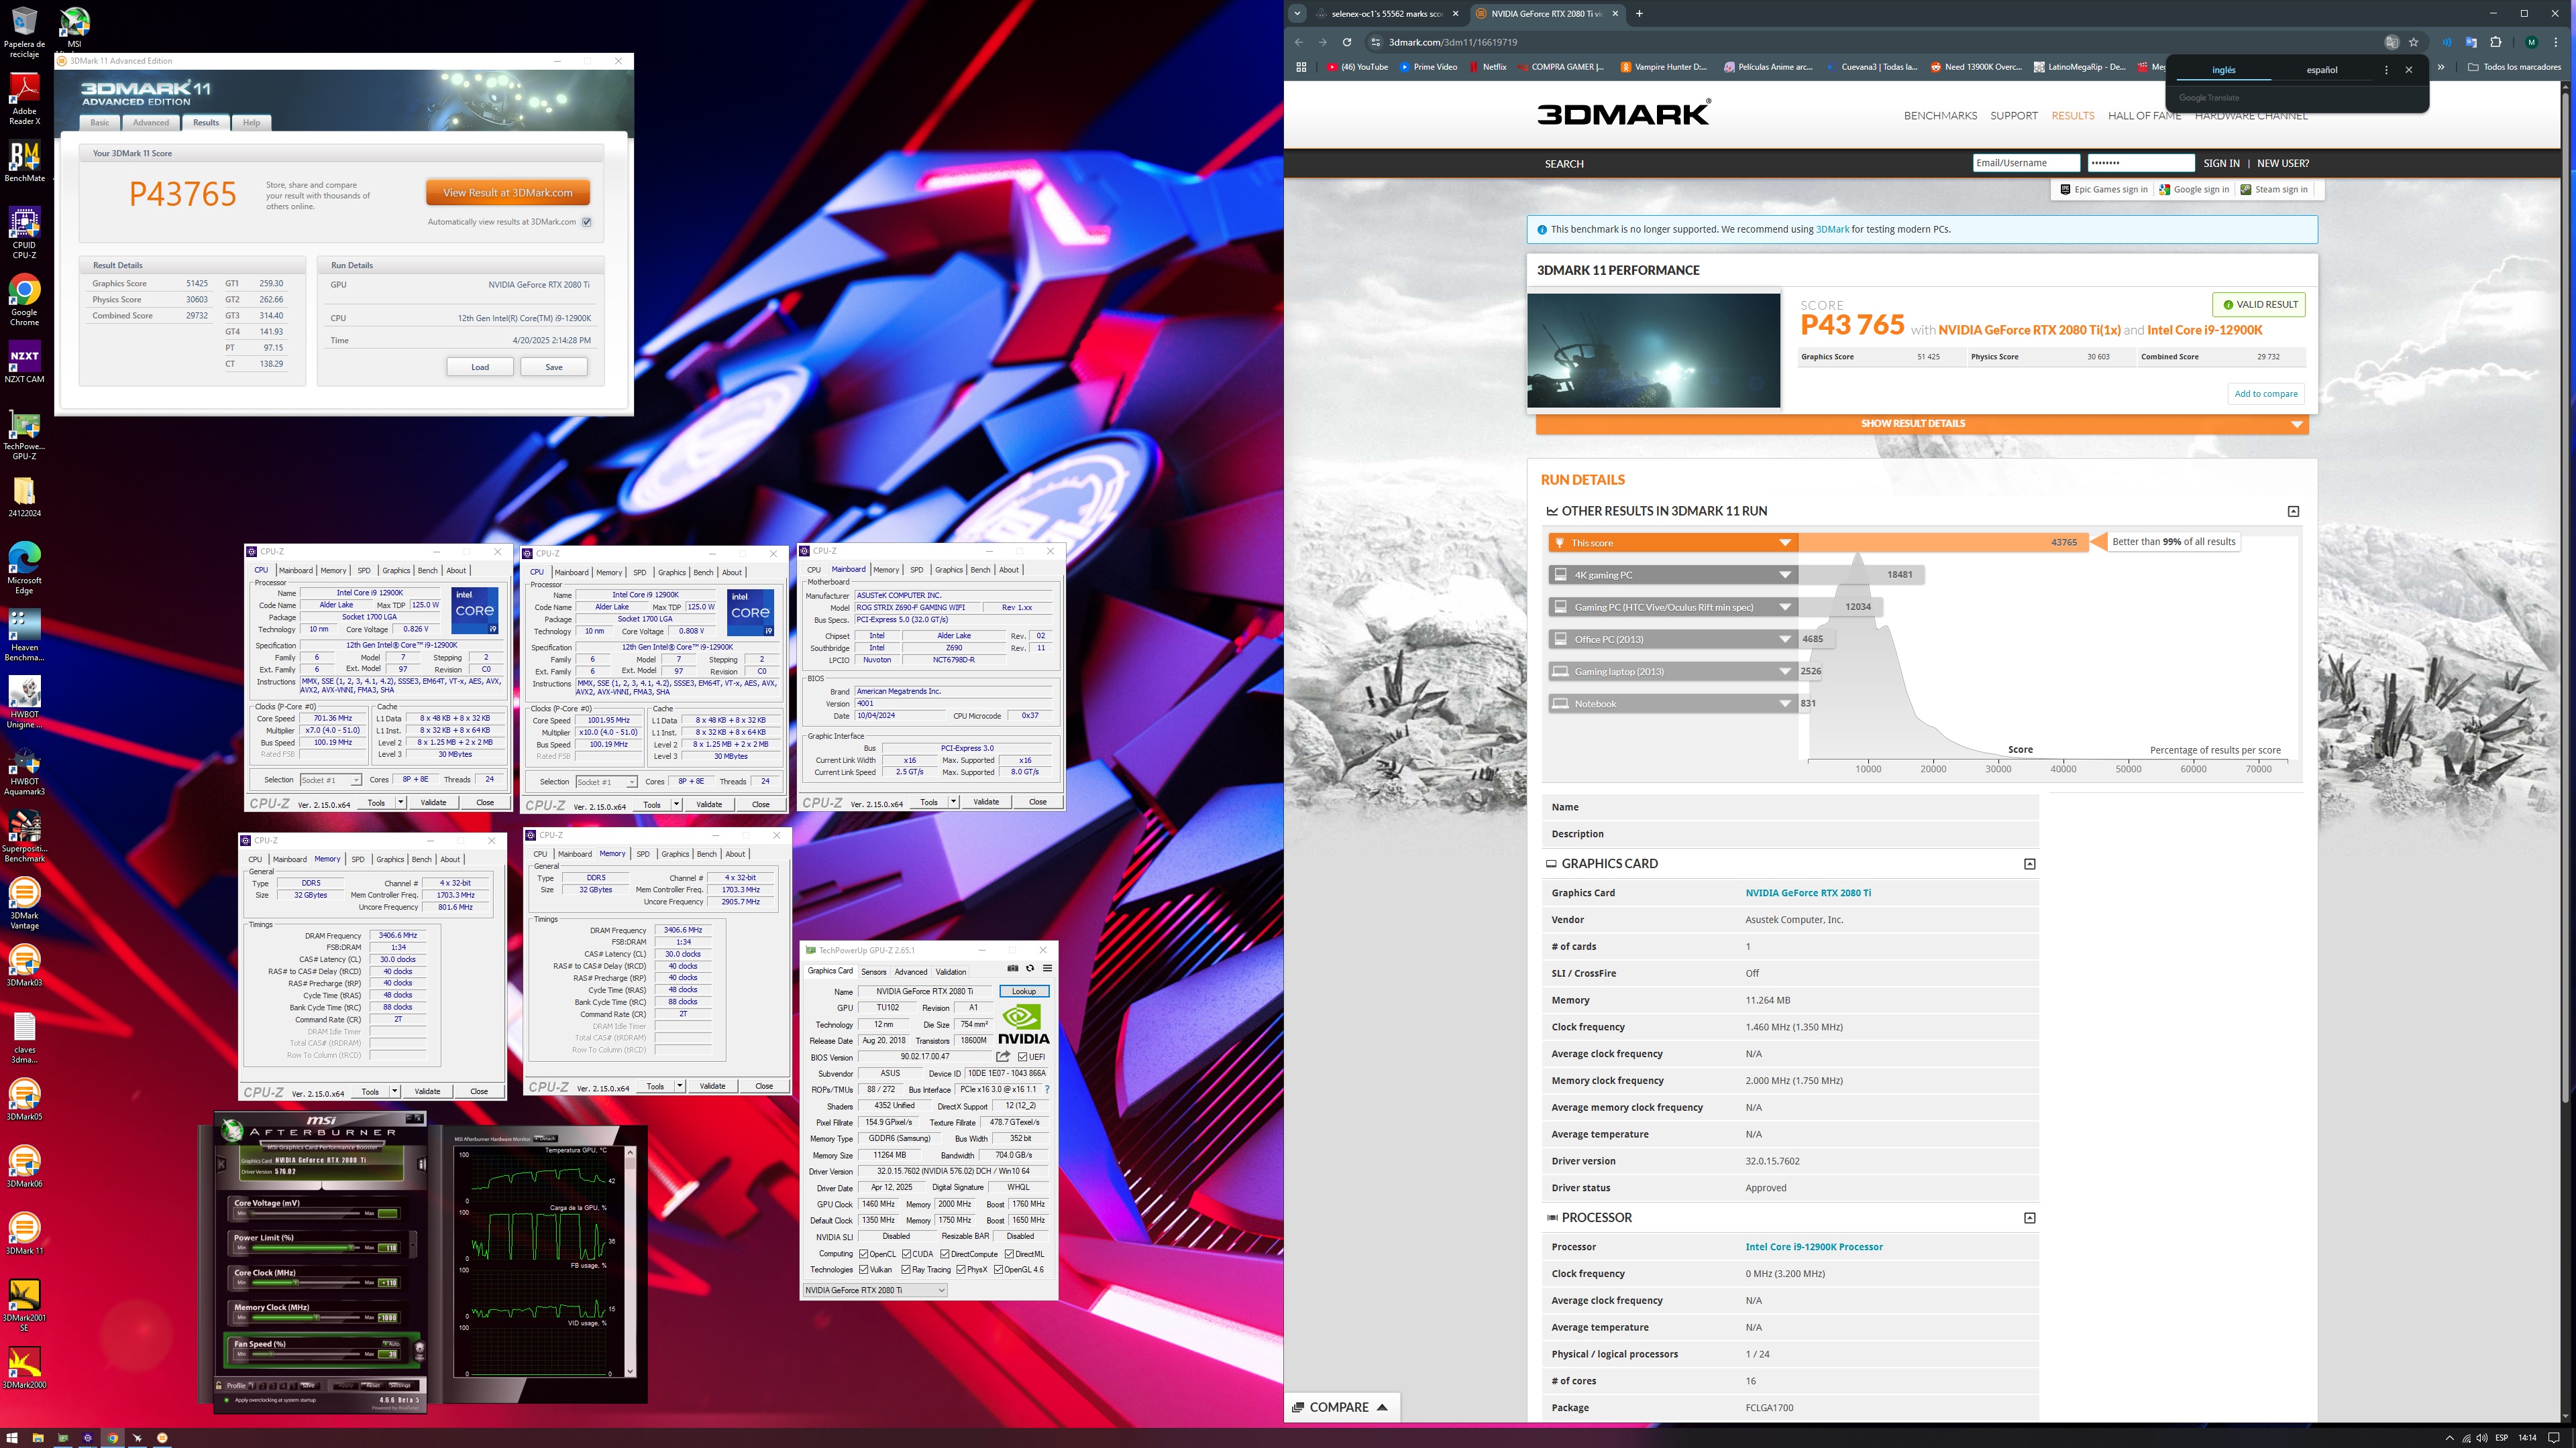Toggle the UEFI checkbox in GPU-Z
Viewport: 2576px width, 1448px height.
point(1022,1057)
